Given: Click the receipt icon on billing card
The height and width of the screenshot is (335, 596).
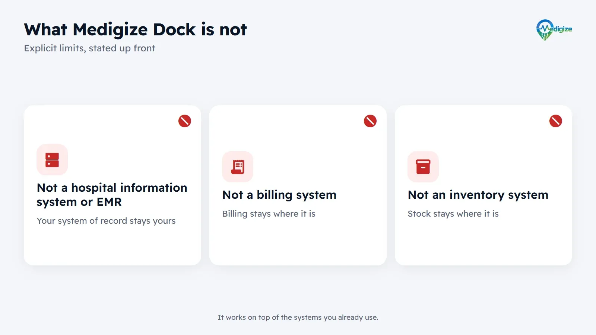Looking at the screenshot, I should (x=238, y=167).
